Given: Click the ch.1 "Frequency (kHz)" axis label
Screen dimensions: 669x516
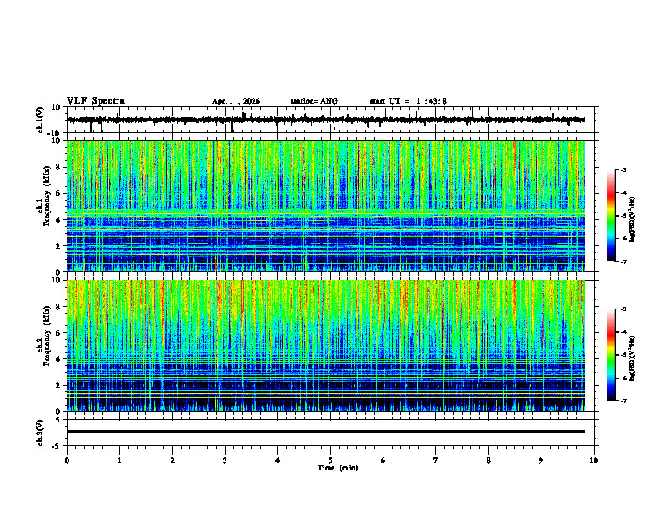Looking at the screenshot, I should tap(46, 196).
